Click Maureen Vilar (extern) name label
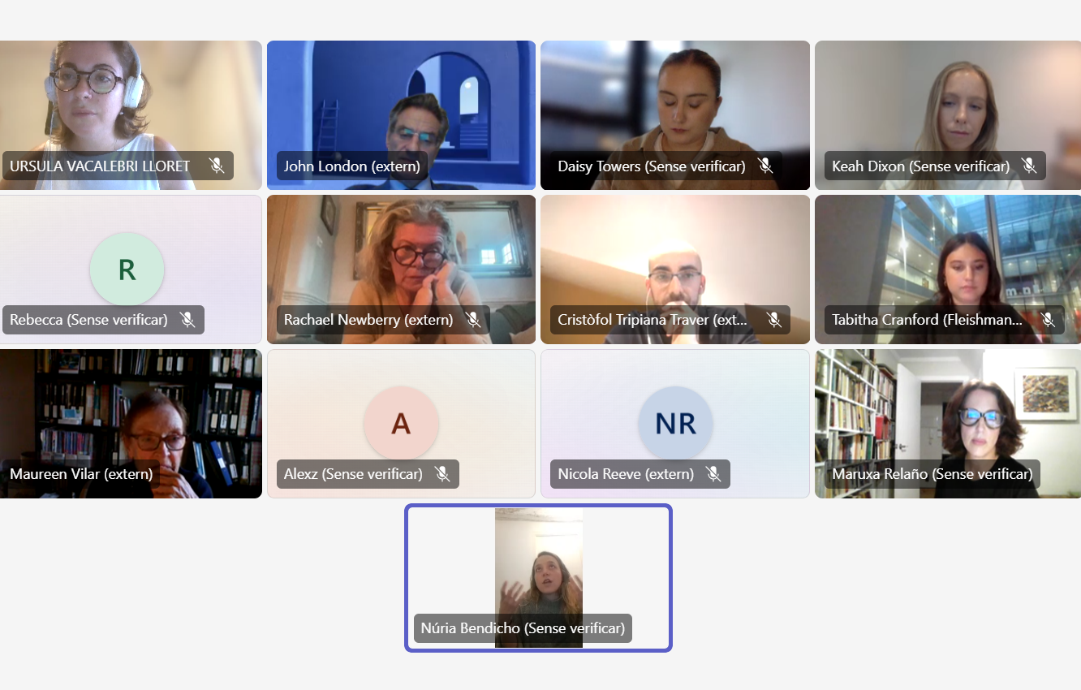Image resolution: width=1081 pixels, height=690 pixels. 81,474
